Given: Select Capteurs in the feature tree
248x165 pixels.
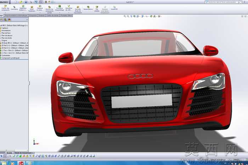Looking at the screenshot, I should pos(5,28).
